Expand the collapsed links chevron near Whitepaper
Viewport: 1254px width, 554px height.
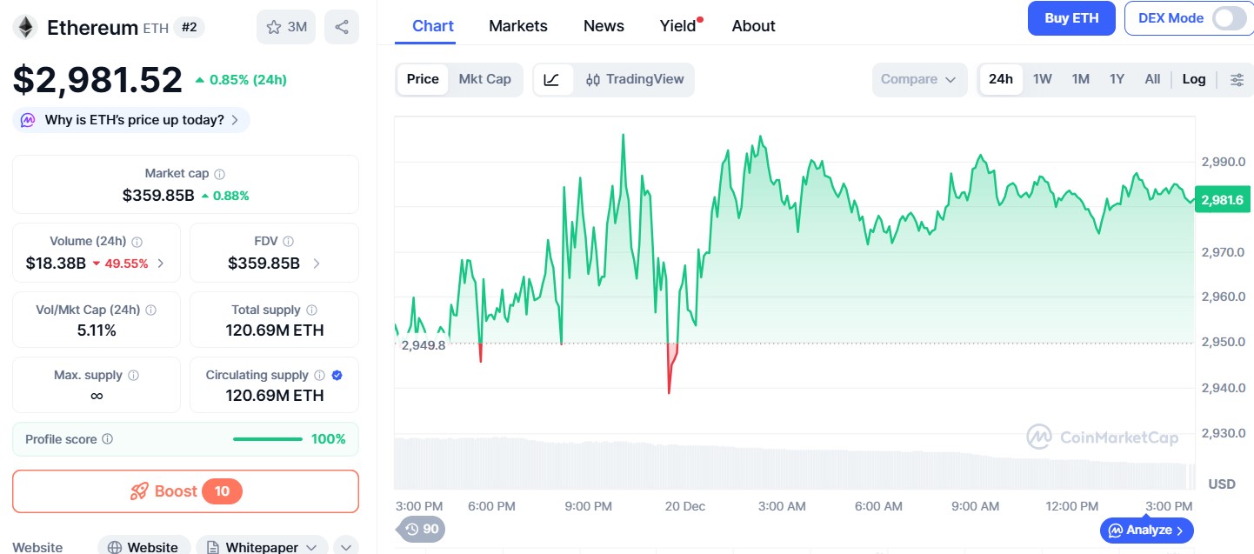pos(345,546)
